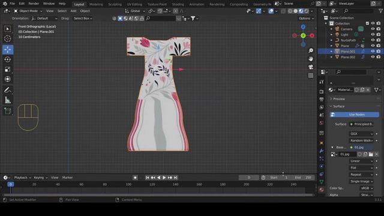Select the Select Box tool icon
The width and height of the screenshot is (384, 216).
tap(8, 29)
